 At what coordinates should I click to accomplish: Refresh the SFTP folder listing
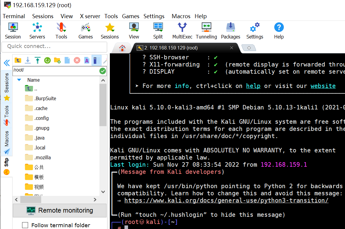point(47,60)
